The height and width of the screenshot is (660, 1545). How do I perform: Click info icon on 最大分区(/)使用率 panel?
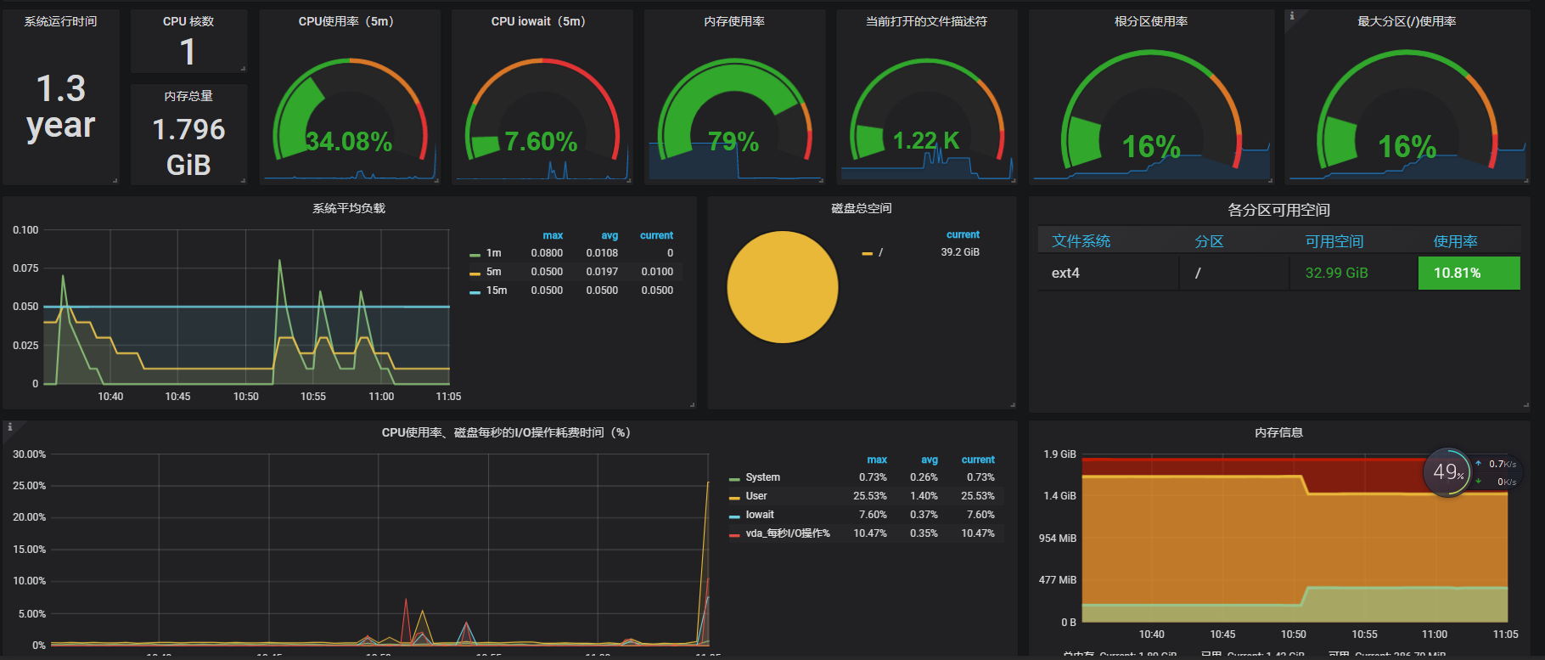tap(1292, 15)
